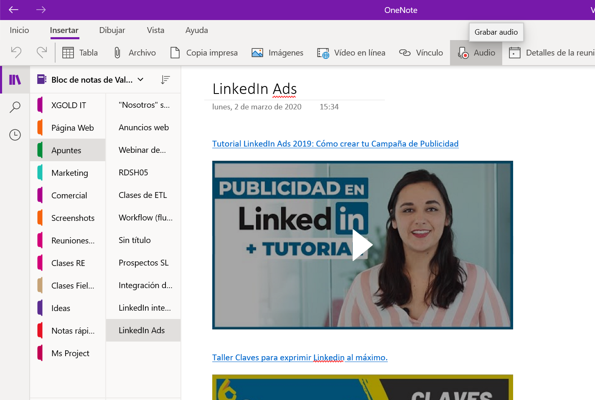Open the Marketing section
The image size is (595, 400).
tap(68, 173)
